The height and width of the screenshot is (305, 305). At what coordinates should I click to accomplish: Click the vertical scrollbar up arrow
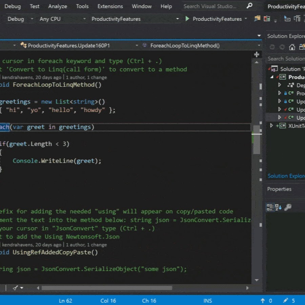(257, 62)
